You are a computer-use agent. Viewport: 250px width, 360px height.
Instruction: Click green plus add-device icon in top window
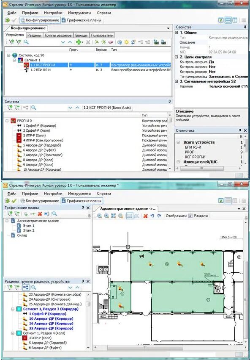79,42
